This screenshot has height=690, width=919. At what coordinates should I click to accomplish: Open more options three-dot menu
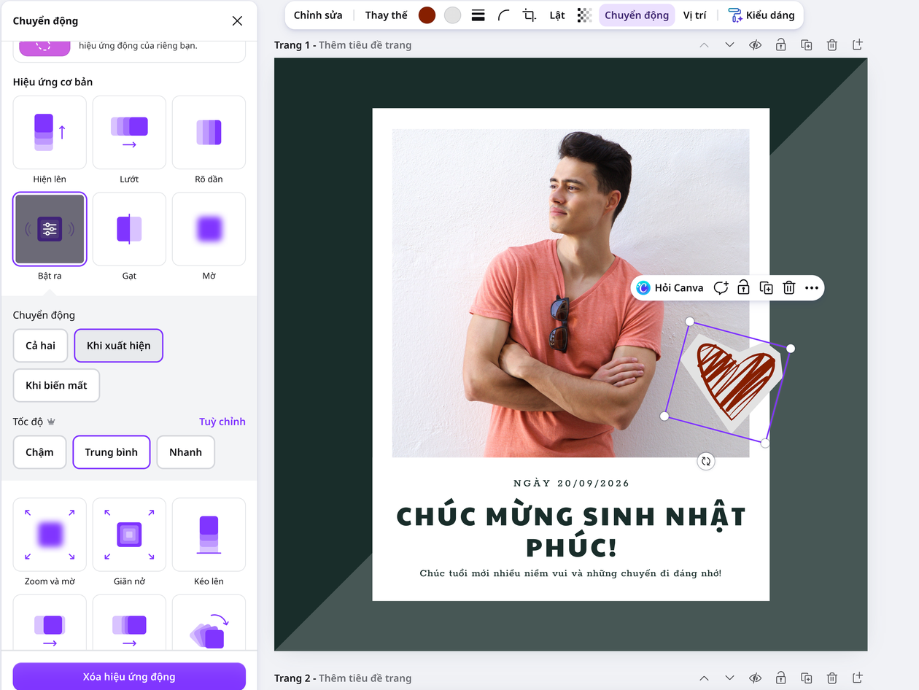click(812, 288)
